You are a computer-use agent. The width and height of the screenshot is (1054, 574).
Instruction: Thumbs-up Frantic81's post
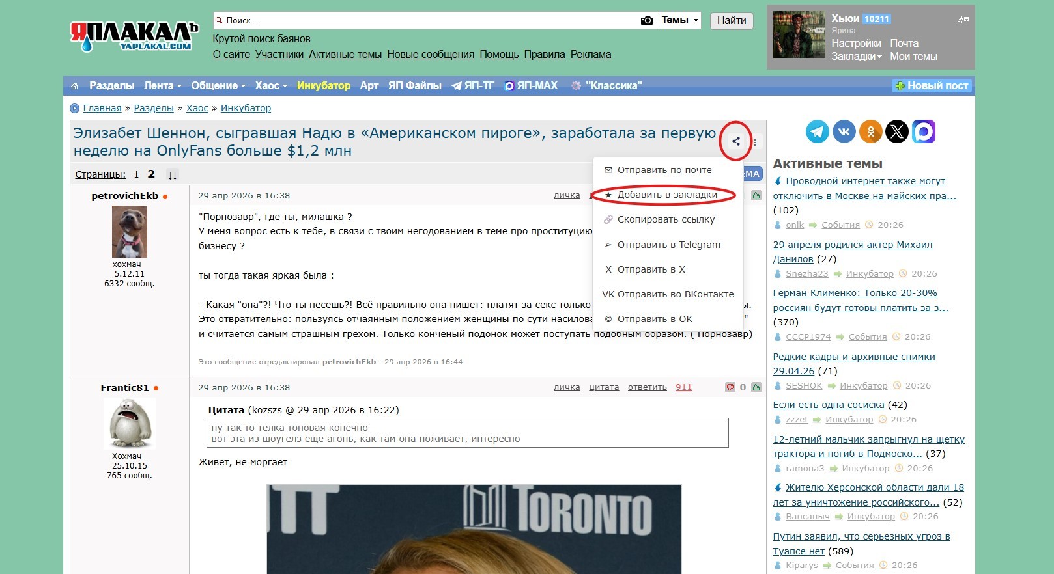click(x=756, y=387)
